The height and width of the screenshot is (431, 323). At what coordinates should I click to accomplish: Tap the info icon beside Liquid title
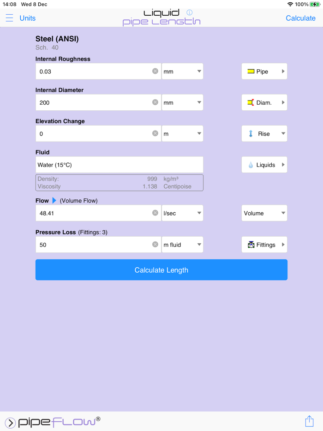(189, 12)
